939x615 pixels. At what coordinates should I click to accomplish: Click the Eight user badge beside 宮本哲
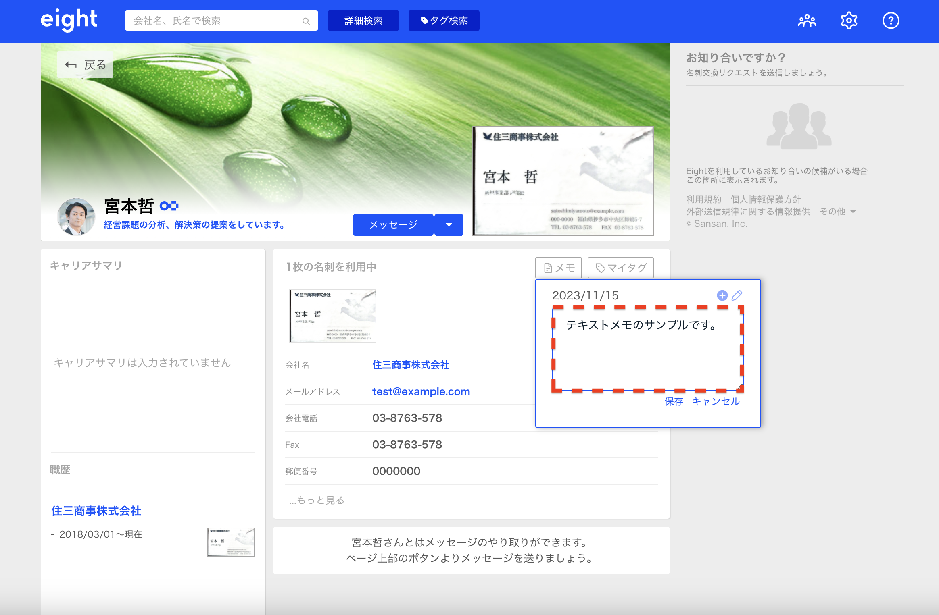[169, 206]
